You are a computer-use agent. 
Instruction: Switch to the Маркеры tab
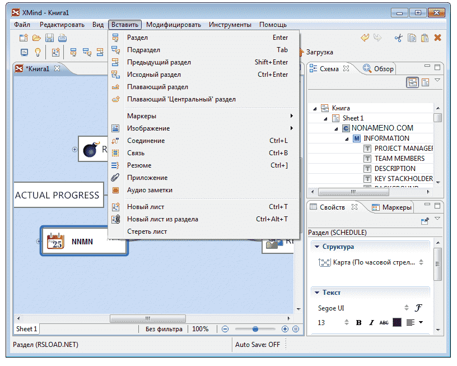392,207
